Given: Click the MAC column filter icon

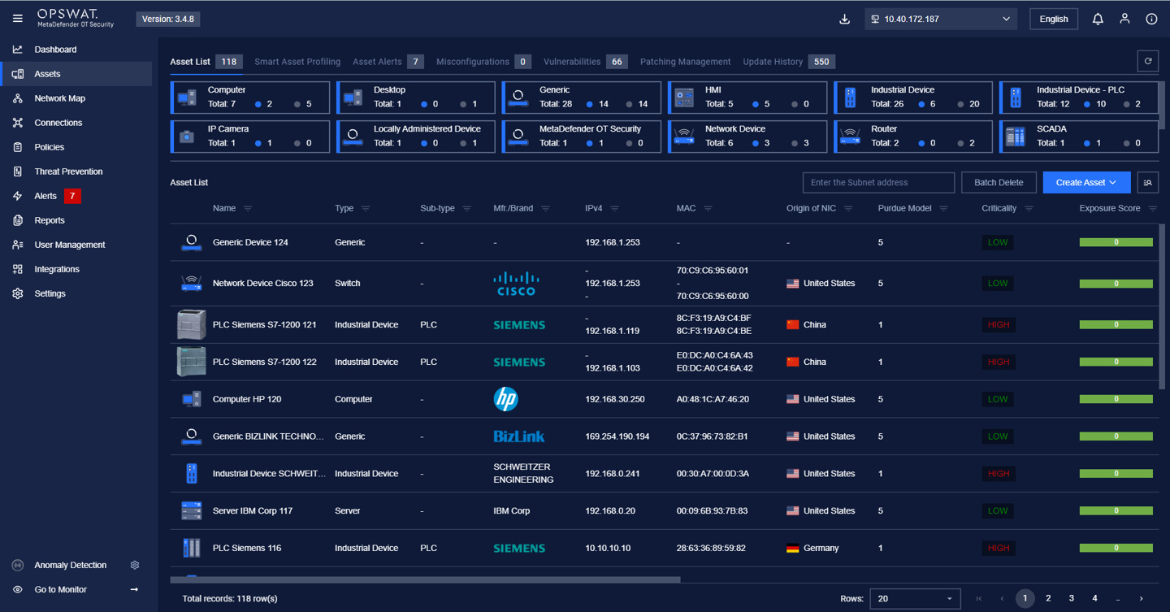Looking at the screenshot, I should tap(708, 209).
